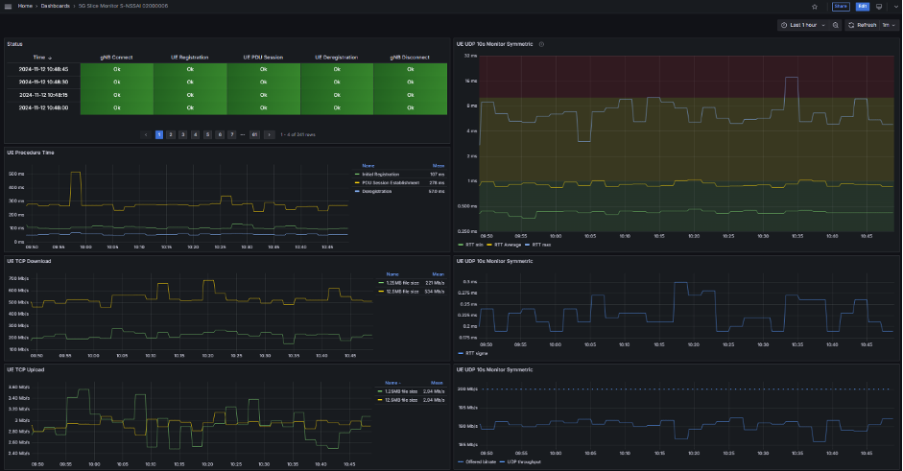
Task: Go to next page of Status table
Action: 270,135
